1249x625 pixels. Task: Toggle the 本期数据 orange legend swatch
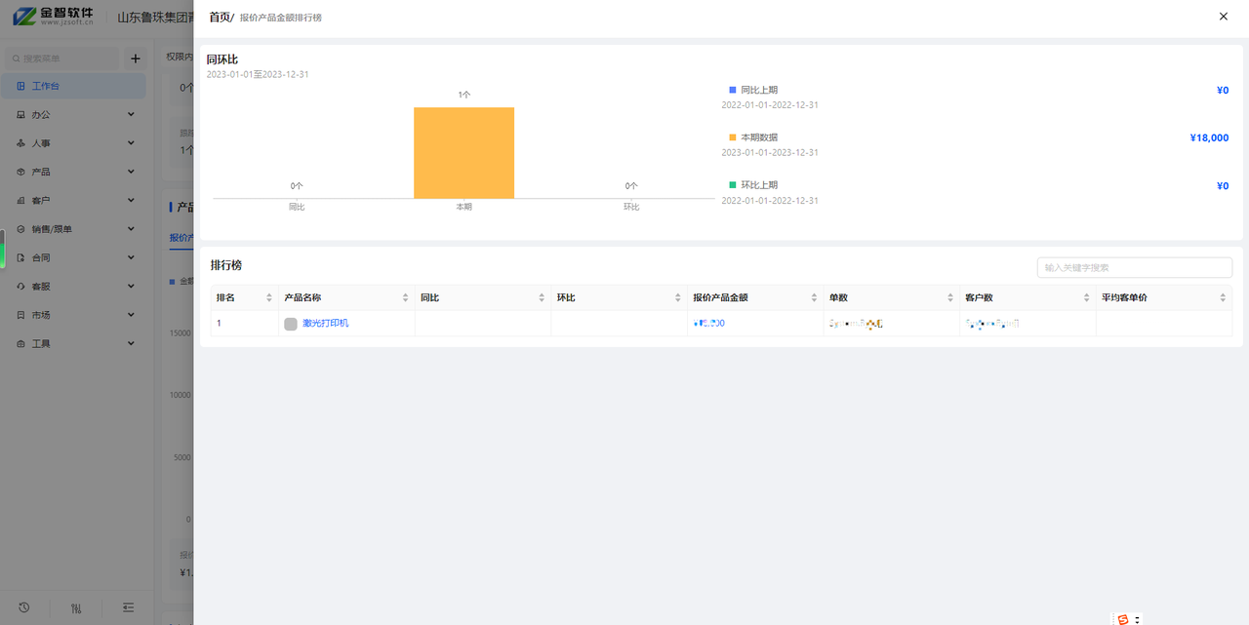pos(733,137)
